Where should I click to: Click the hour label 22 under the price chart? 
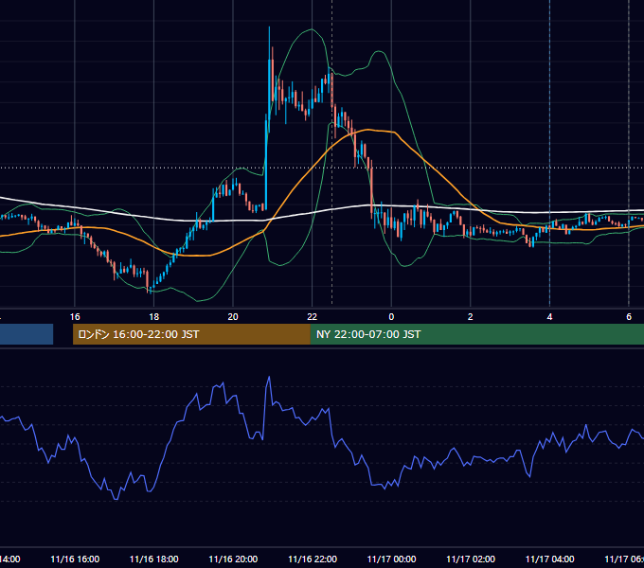[x=313, y=317]
